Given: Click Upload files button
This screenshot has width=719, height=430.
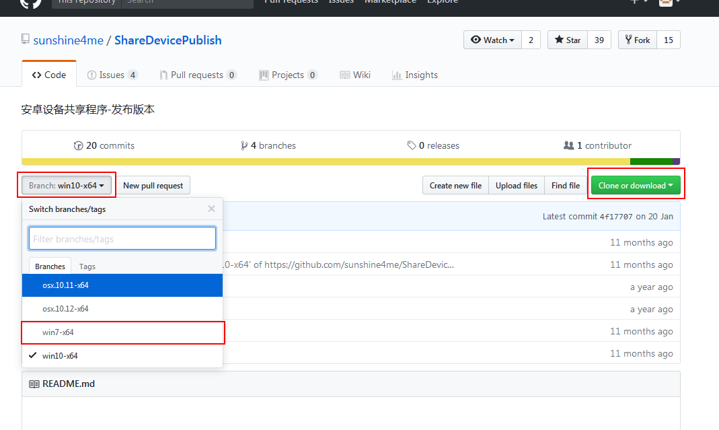Looking at the screenshot, I should pyautogui.click(x=517, y=186).
